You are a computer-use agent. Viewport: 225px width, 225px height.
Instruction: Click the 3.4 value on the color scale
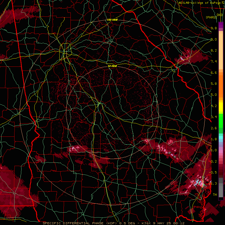[214, 117]
